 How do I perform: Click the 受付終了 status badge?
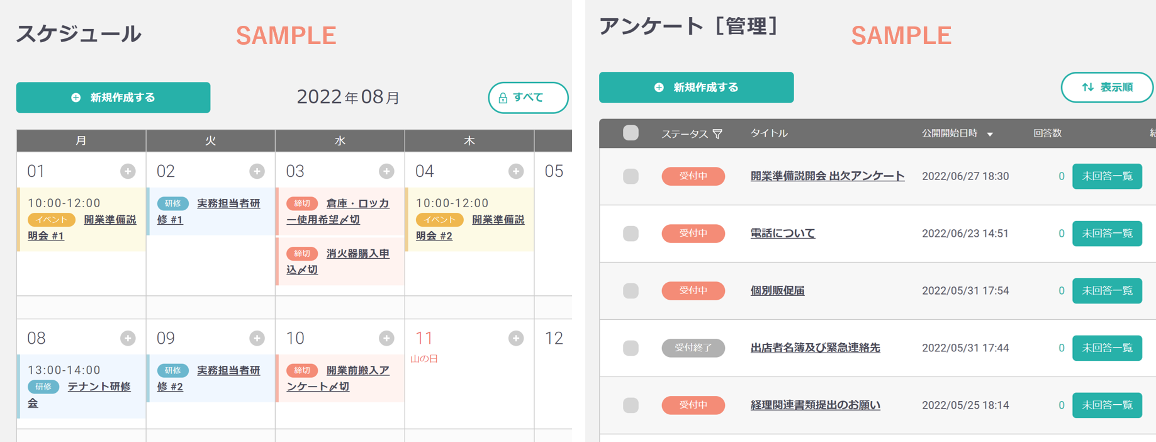tap(693, 348)
